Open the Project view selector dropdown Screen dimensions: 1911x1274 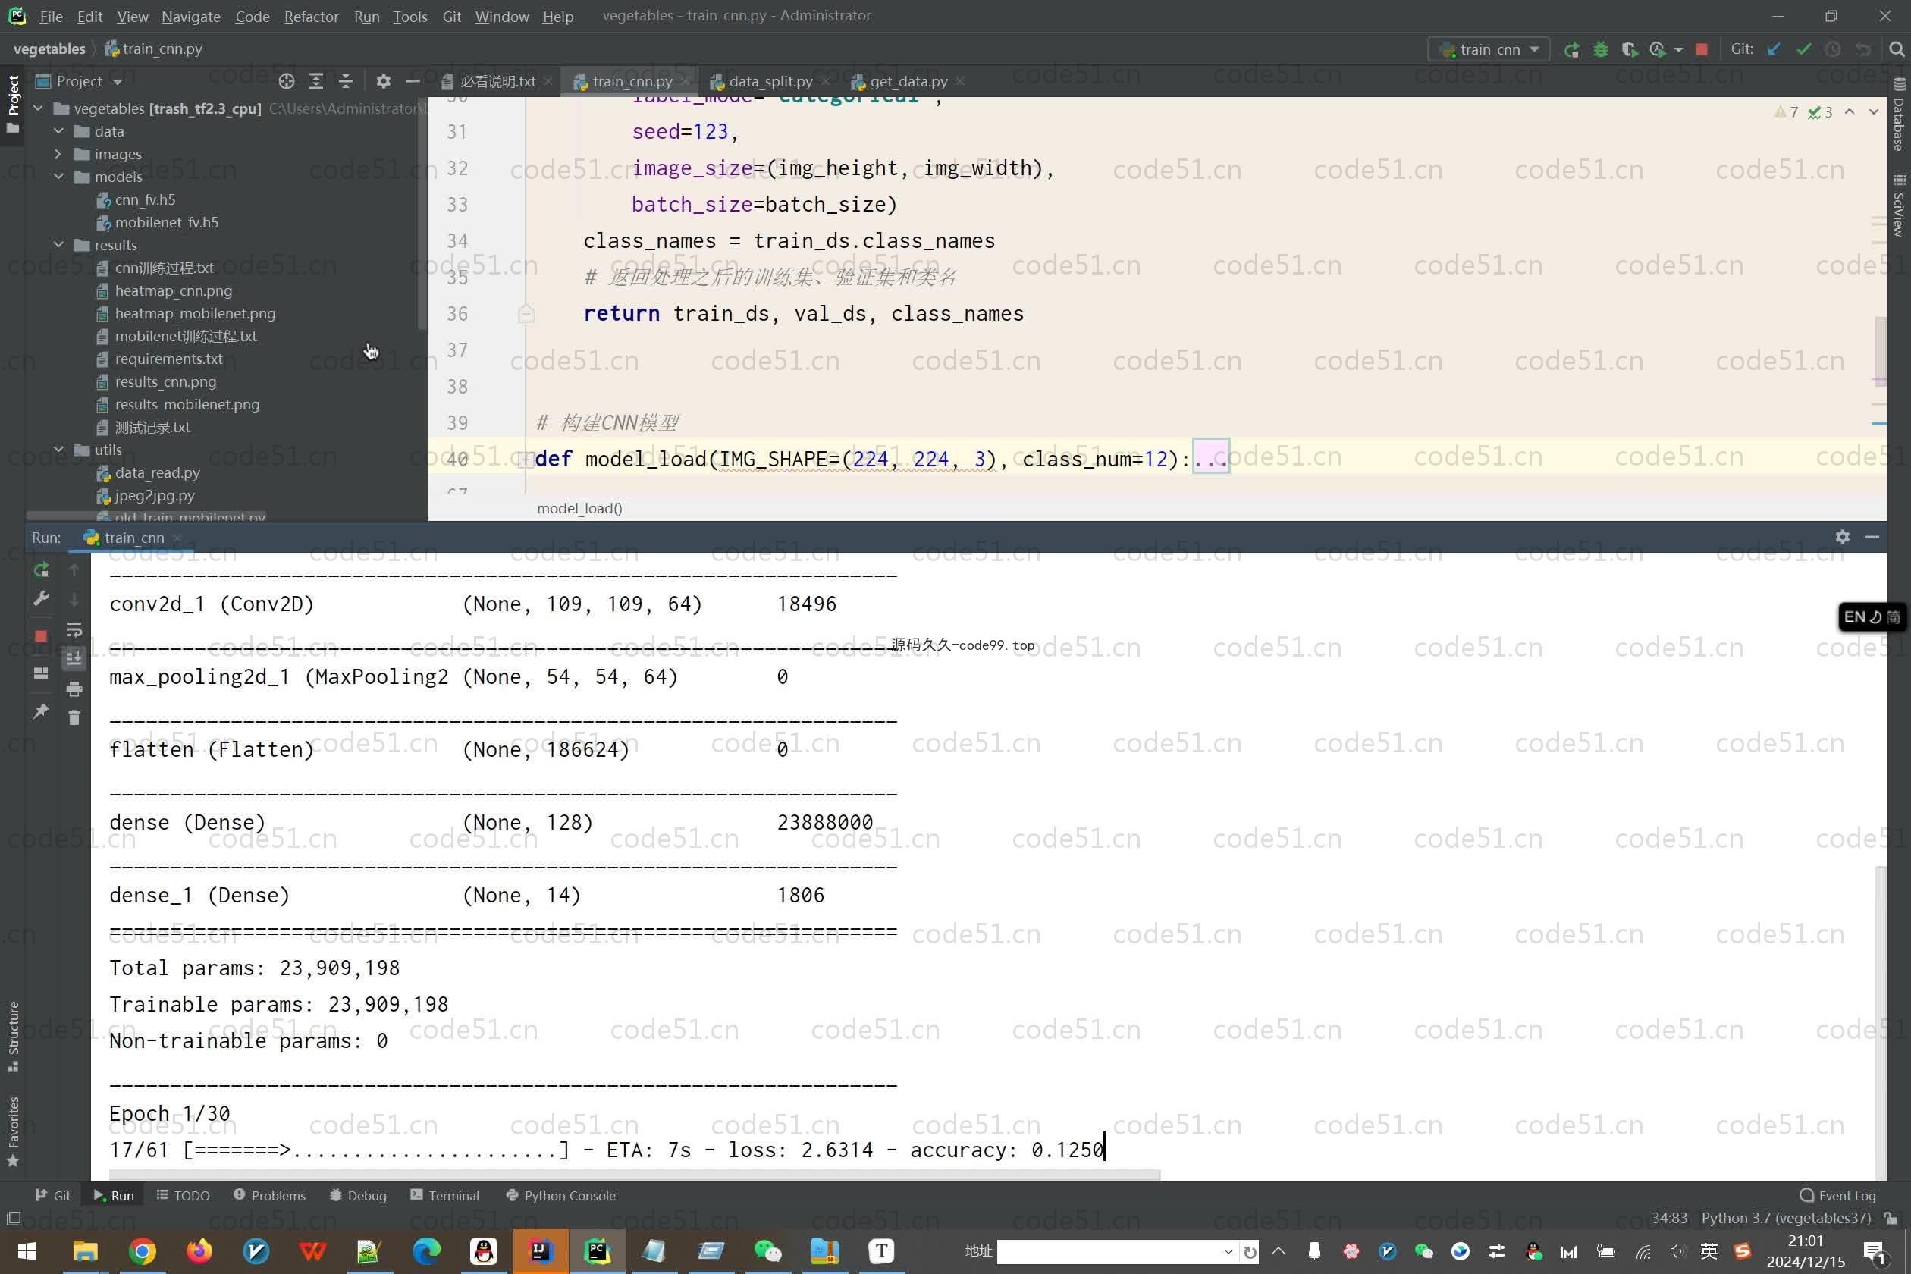(80, 81)
